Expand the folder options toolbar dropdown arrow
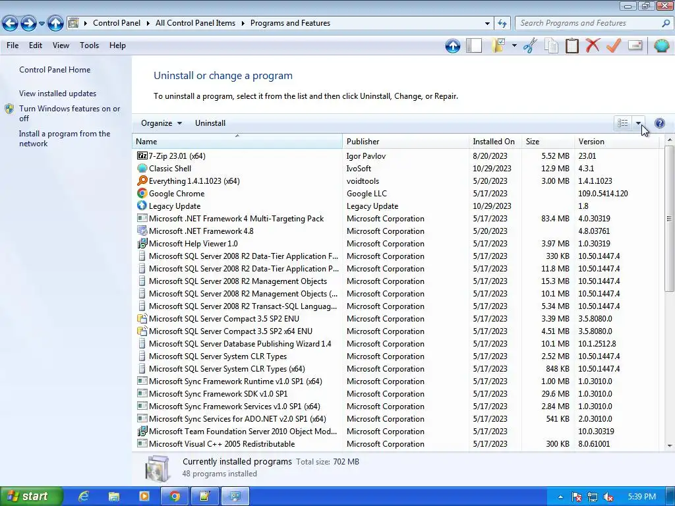The width and height of the screenshot is (675, 506). tap(514, 45)
